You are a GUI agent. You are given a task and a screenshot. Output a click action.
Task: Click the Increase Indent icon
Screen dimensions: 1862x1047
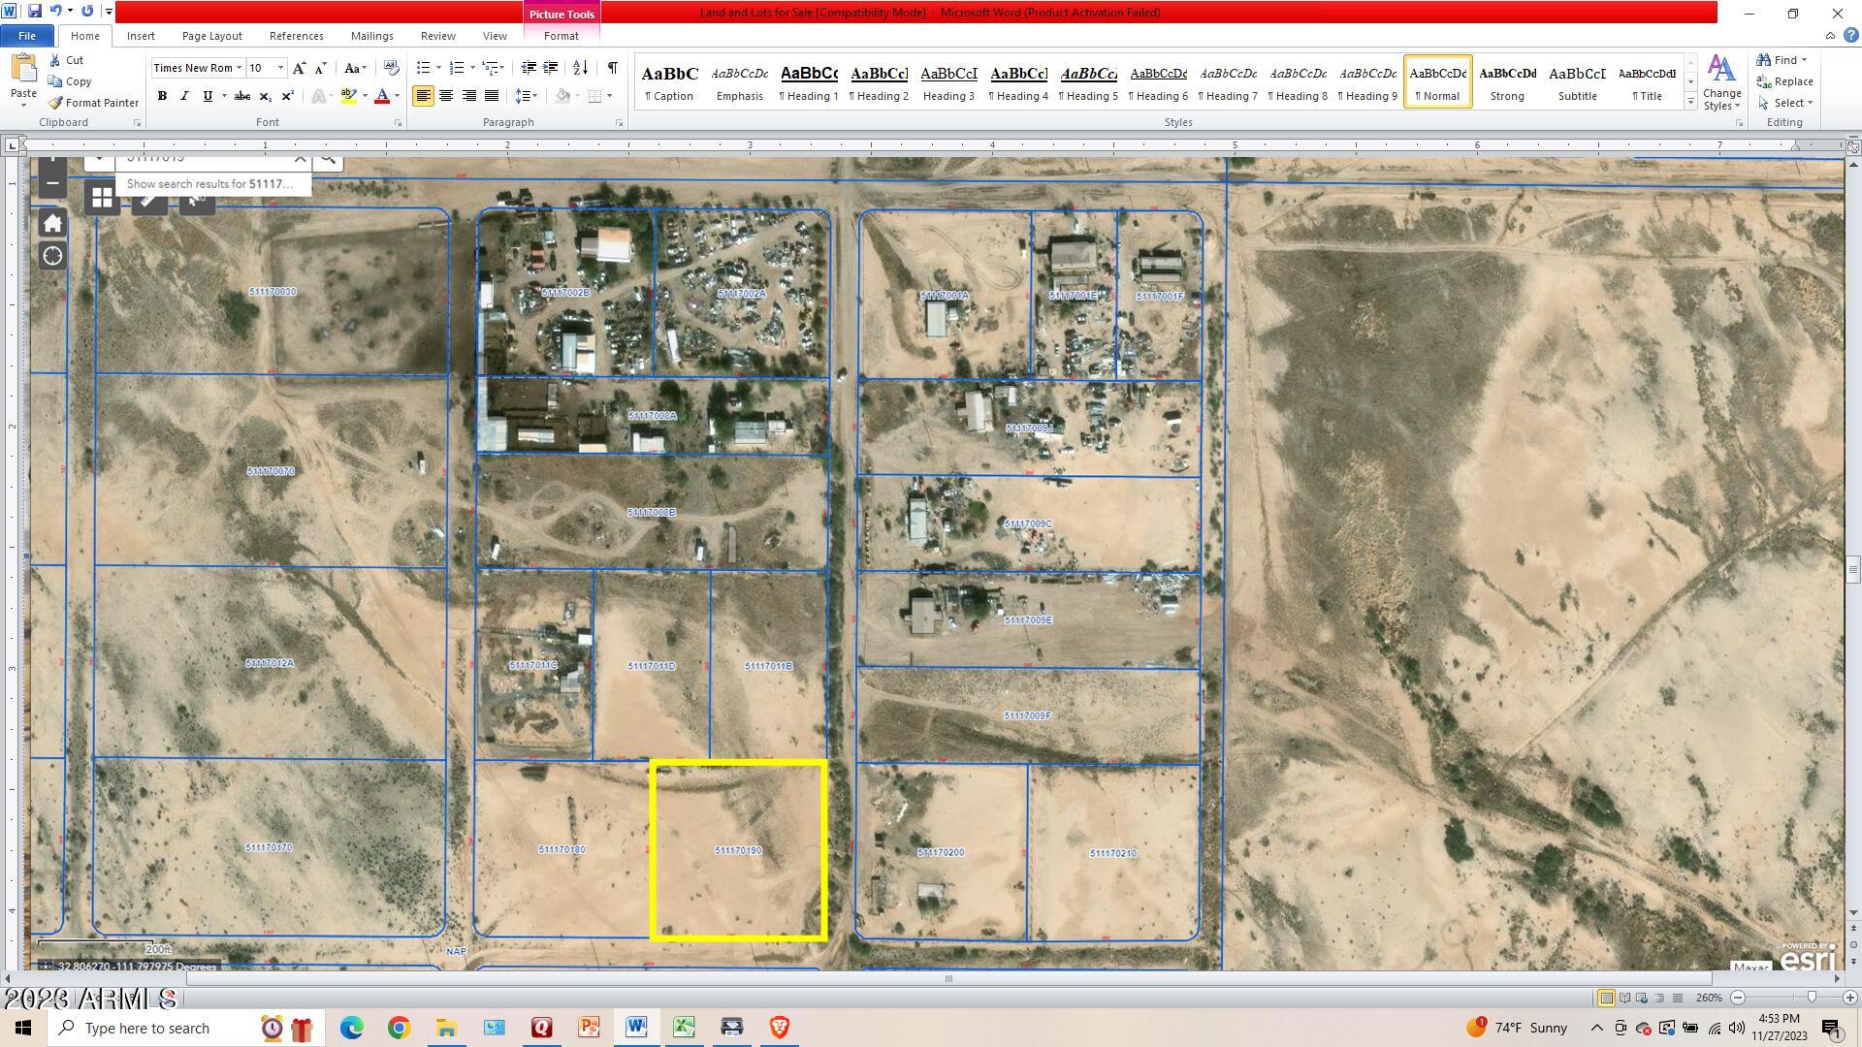click(551, 68)
